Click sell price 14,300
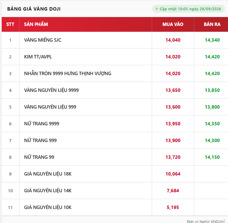228x223 pixels. (212, 140)
